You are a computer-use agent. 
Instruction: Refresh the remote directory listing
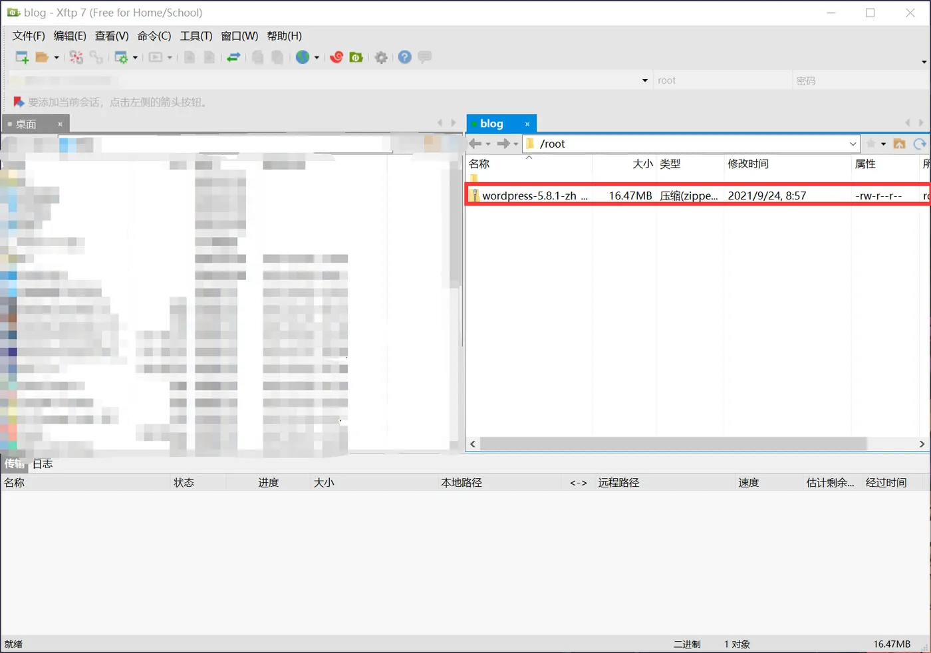pyautogui.click(x=920, y=144)
